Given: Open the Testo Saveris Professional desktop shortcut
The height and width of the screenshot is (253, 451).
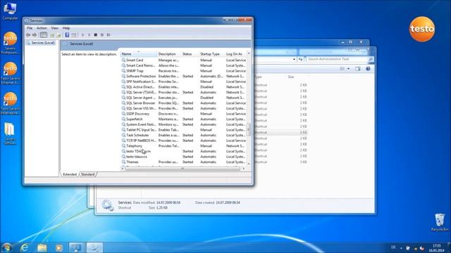Looking at the screenshot, I should click(11, 43).
